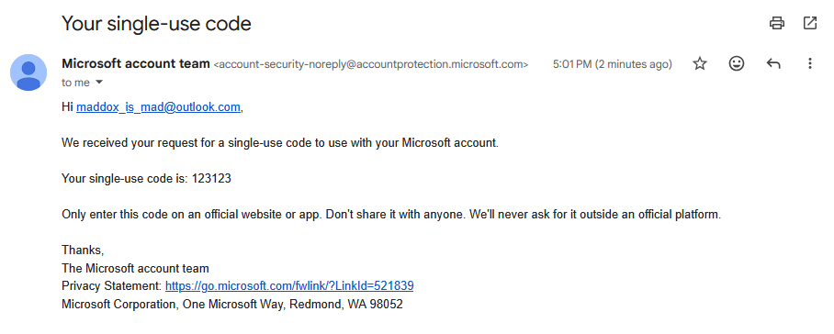The height and width of the screenshot is (334, 834).
Task: Click the sender address account-security-noreply@accountprotection.microsoft.com
Action: [371, 65]
